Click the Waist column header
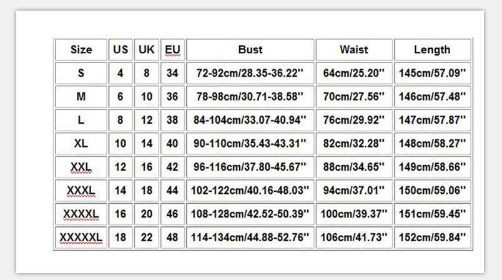 (x=354, y=49)
